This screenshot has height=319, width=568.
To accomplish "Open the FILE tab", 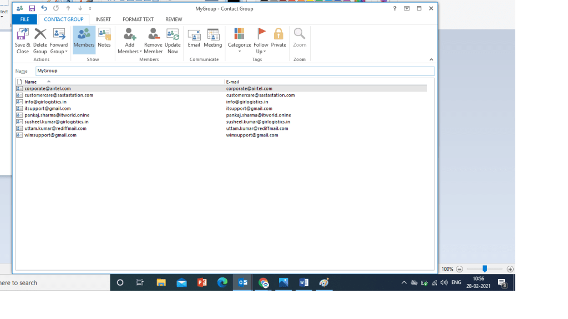I will pyautogui.click(x=24, y=19).
